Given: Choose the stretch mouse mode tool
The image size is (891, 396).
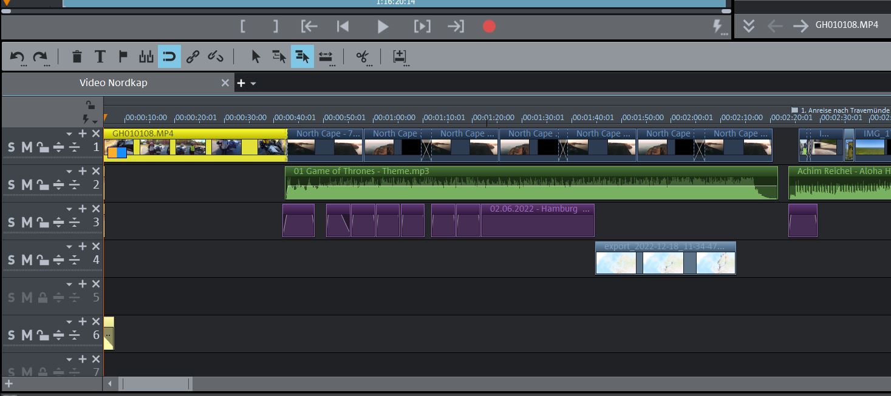Looking at the screenshot, I should (326, 57).
